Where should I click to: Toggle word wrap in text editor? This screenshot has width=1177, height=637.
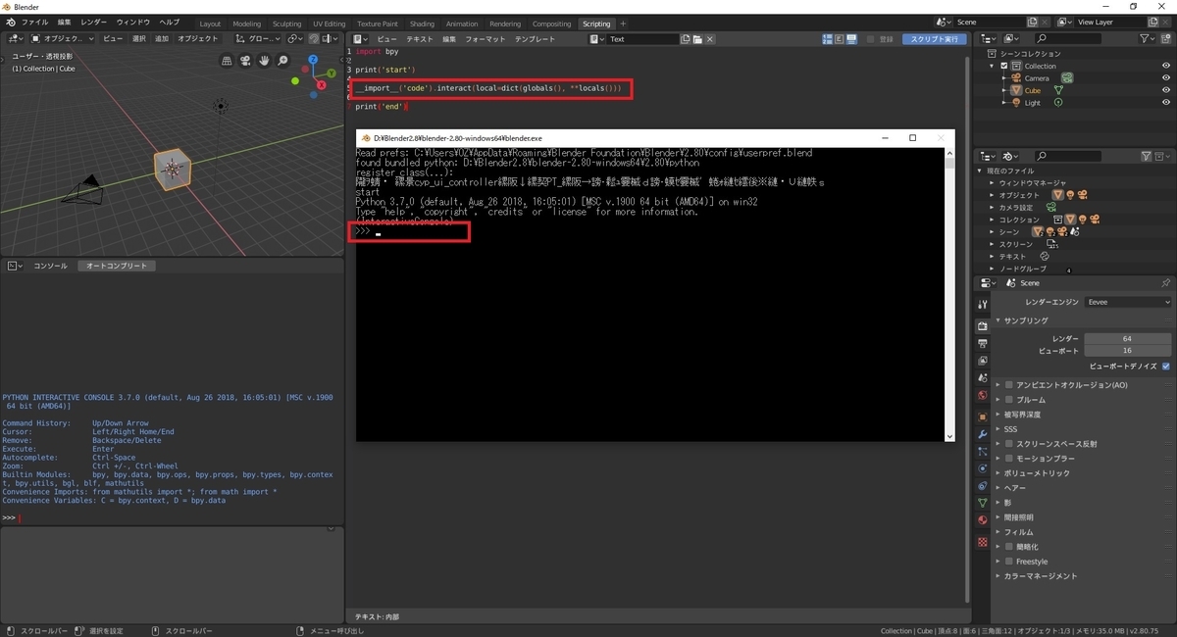(839, 39)
